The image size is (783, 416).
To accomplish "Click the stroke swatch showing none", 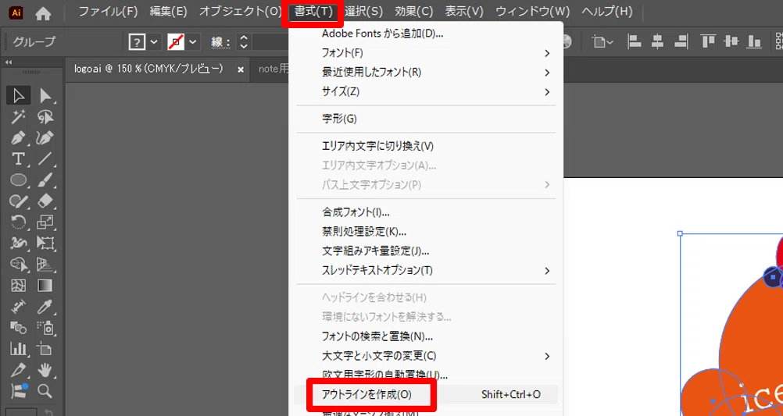I will (177, 42).
